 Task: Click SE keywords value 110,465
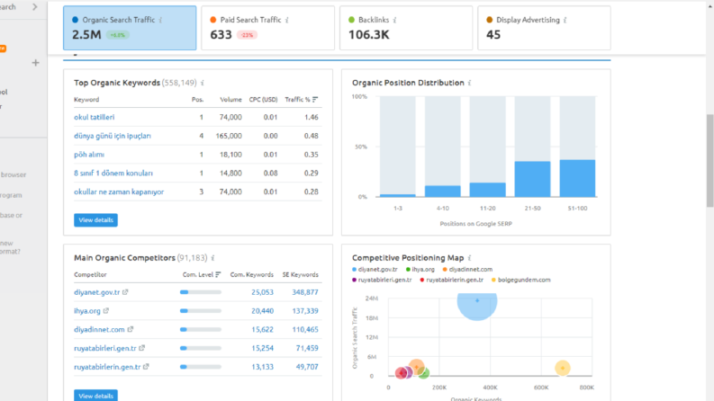pyautogui.click(x=305, y=330)
